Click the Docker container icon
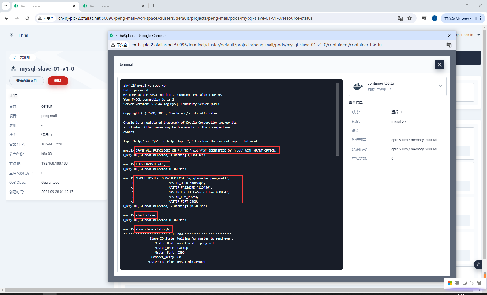487x295 pixels. click(358, 86)
